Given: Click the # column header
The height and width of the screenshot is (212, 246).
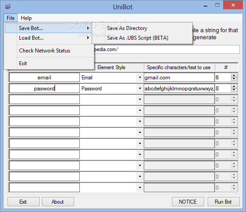Looking at the screenshot, I should click(226, 67).
